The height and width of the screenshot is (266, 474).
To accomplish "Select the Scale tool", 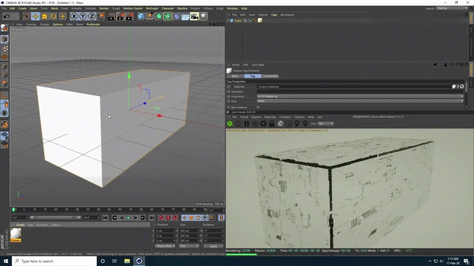I will (44, 16).
